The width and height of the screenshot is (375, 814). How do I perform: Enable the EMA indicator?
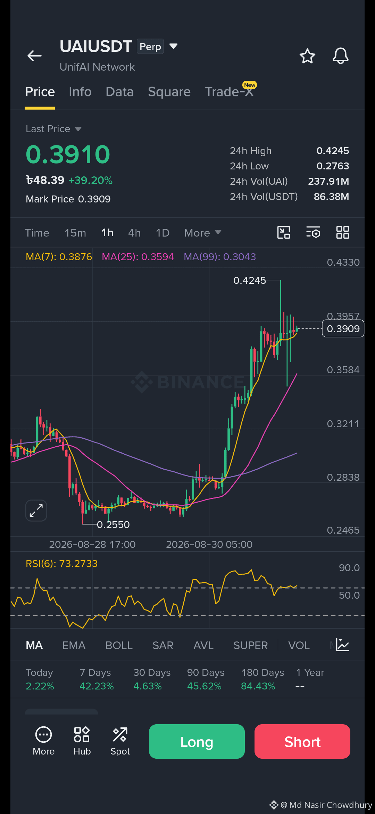pos(74,645)
